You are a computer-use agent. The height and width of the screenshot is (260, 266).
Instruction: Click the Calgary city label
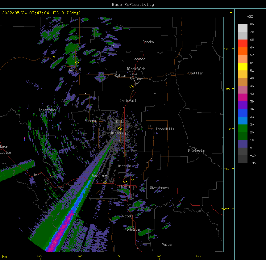(123, 186)
